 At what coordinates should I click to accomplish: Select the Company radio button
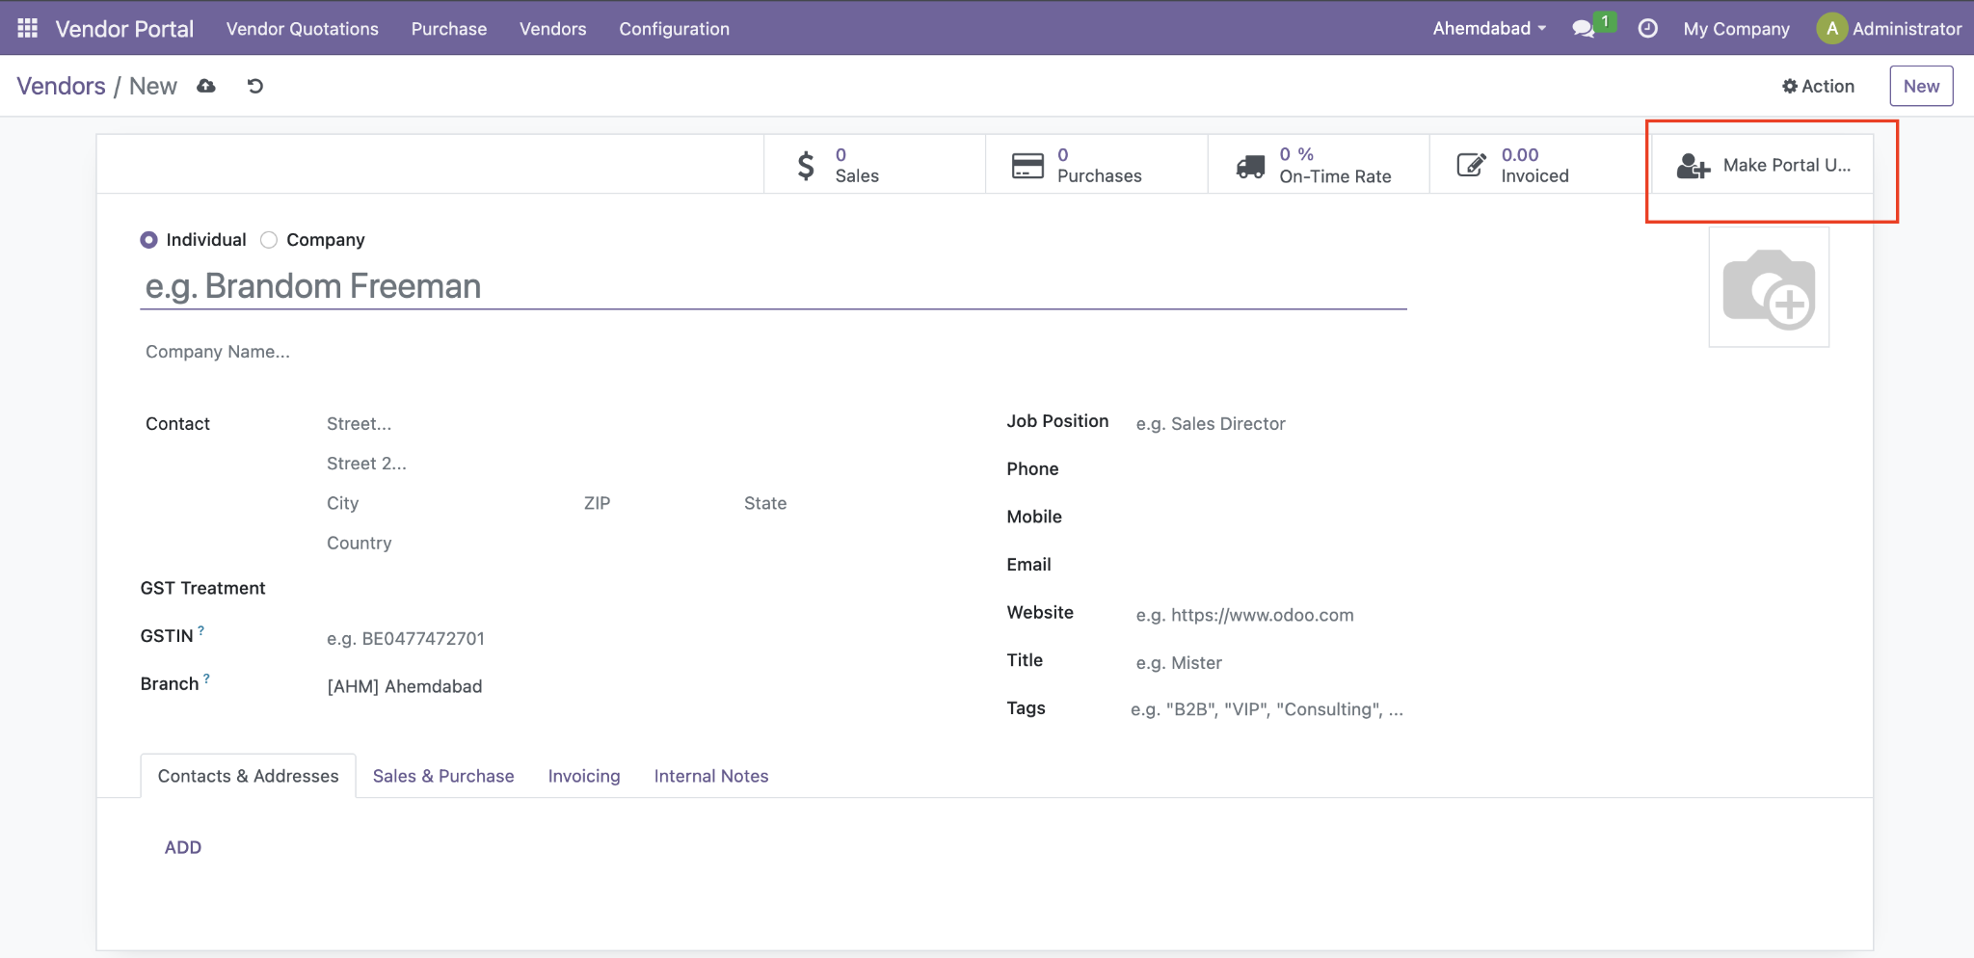[x=269, y=240]
